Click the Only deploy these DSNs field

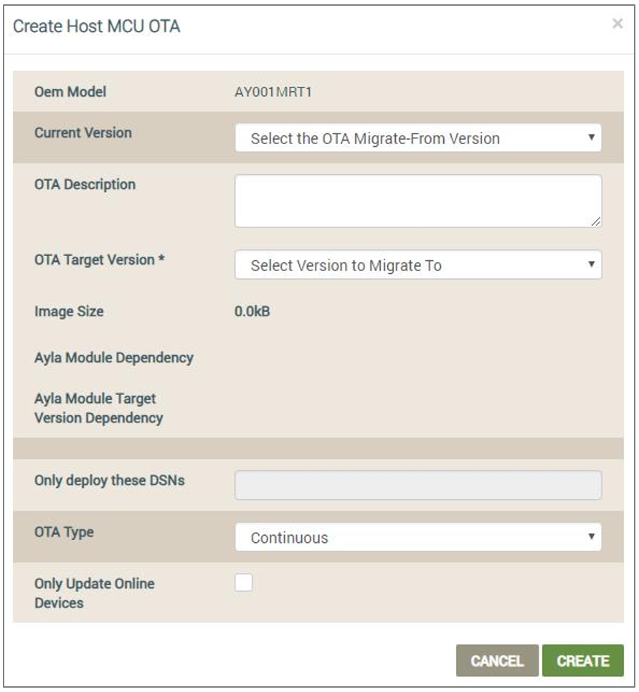(x=418, y=485)
